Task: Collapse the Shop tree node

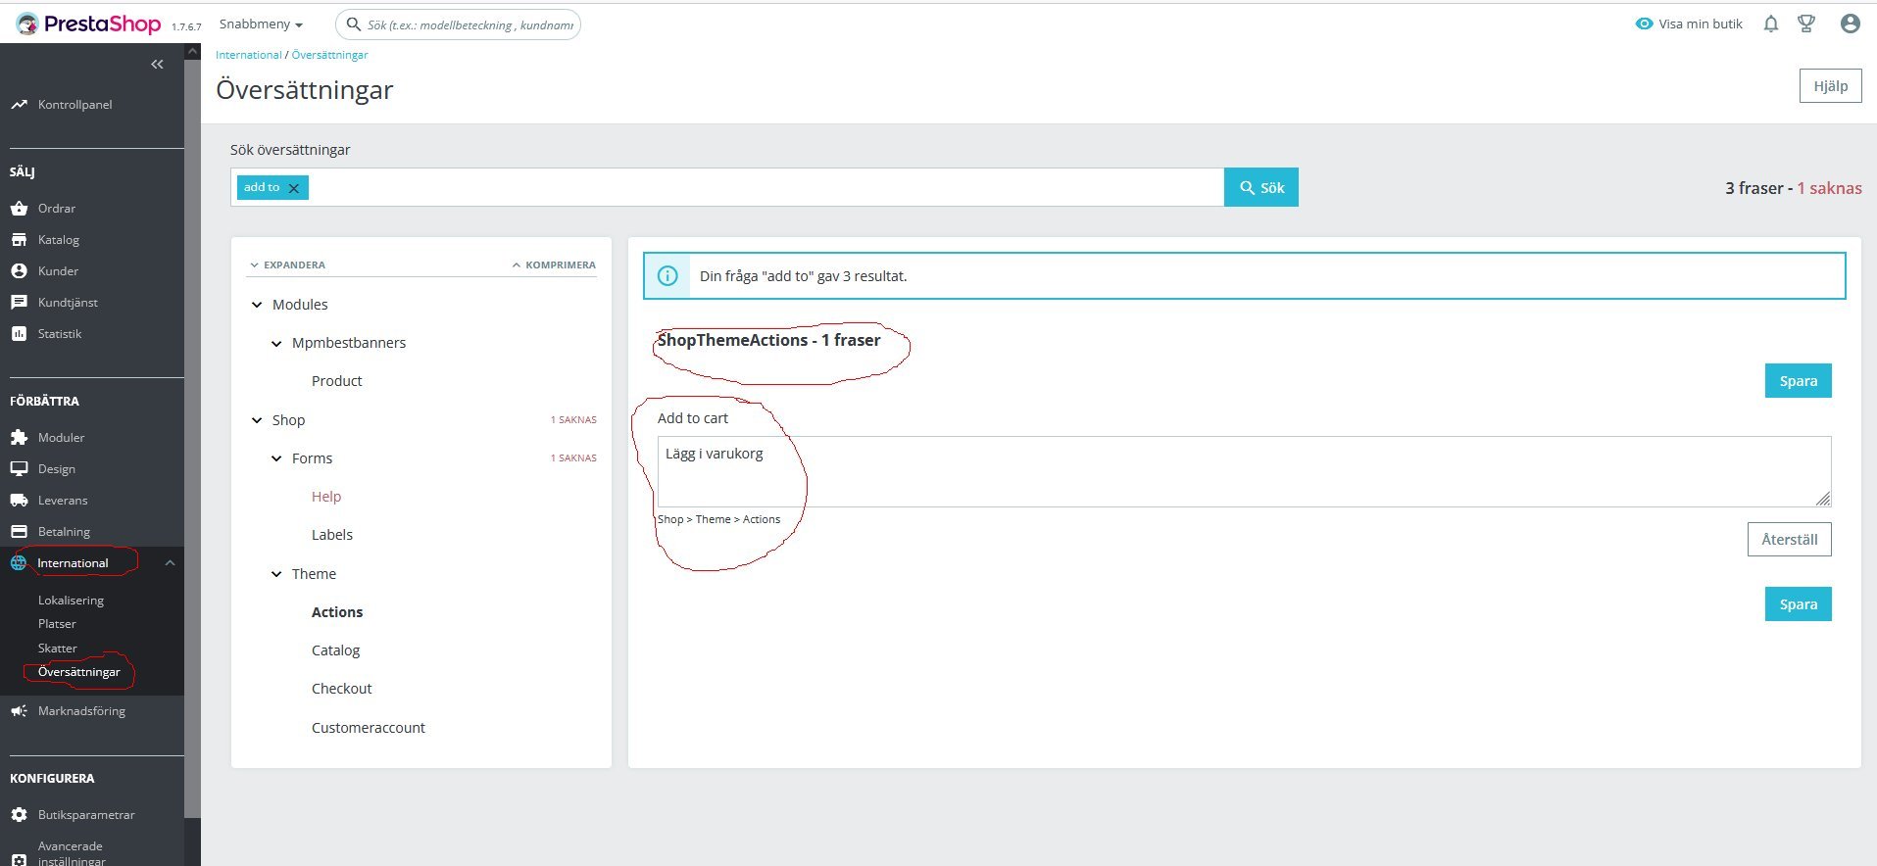Action: (x=257, y=420)
